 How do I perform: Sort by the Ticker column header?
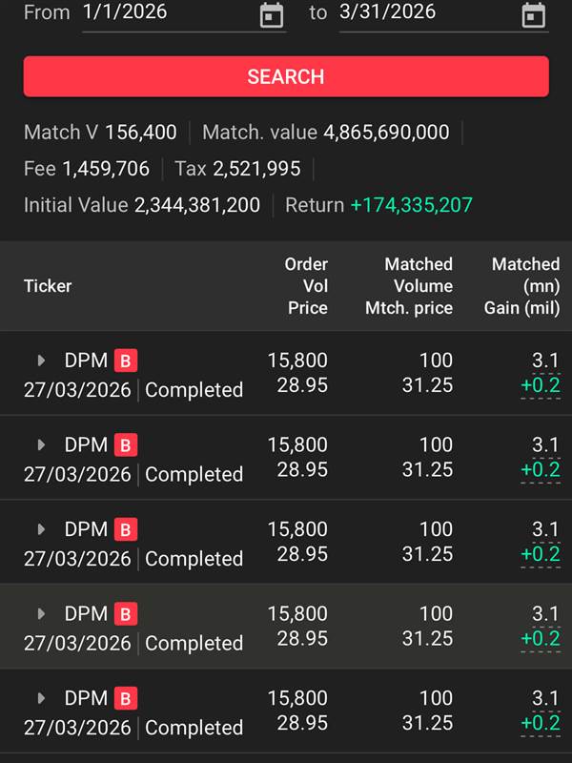[48, 285]
